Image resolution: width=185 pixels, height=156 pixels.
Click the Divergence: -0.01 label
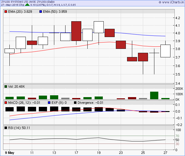pos(90,103)
